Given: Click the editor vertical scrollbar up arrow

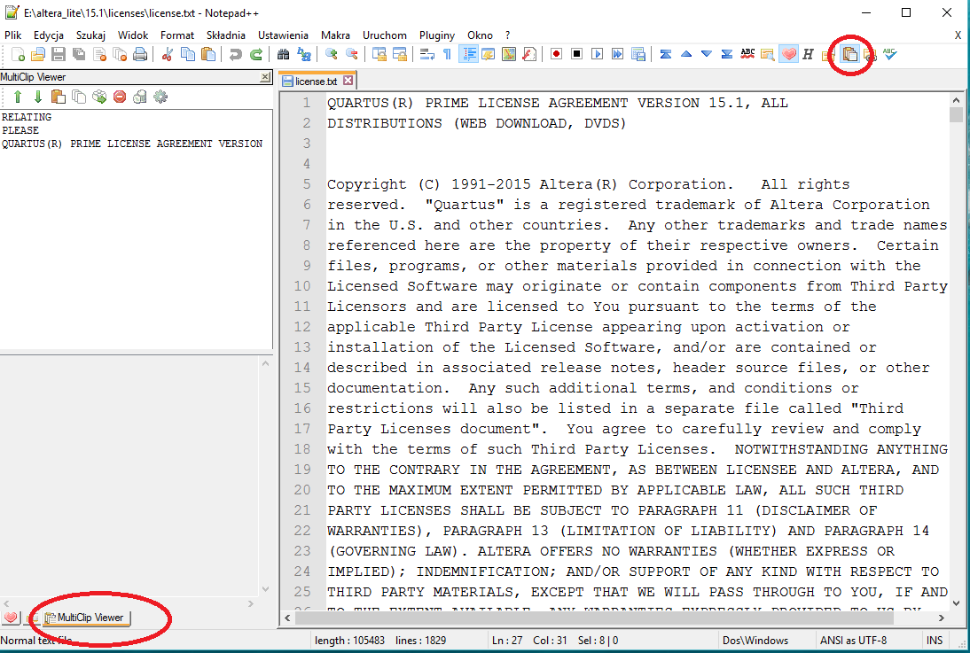Looking at the screenshot, I should point(956,100).
